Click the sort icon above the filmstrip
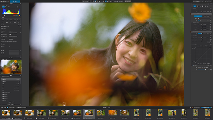213x120 pixels. click(x=2, y=107)
